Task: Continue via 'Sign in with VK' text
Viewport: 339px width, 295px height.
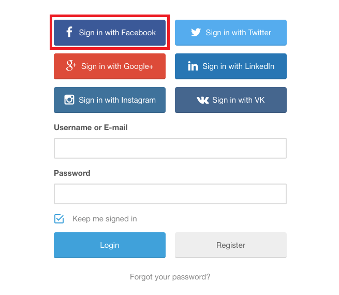Action: tap(238, 100)
